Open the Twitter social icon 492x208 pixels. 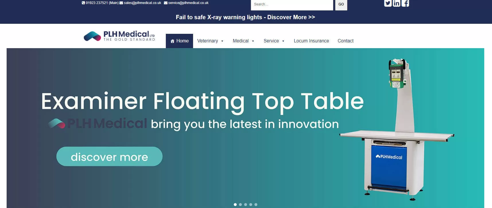click(x=388, y=3)
